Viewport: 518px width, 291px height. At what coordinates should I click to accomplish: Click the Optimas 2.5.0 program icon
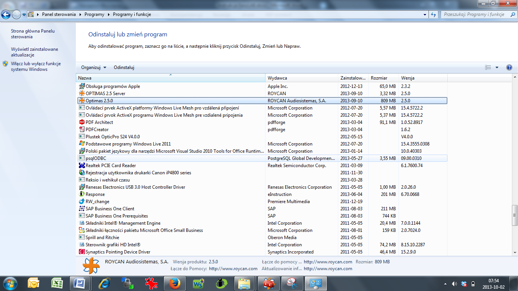pyautogui.click(x=82, y=101)
